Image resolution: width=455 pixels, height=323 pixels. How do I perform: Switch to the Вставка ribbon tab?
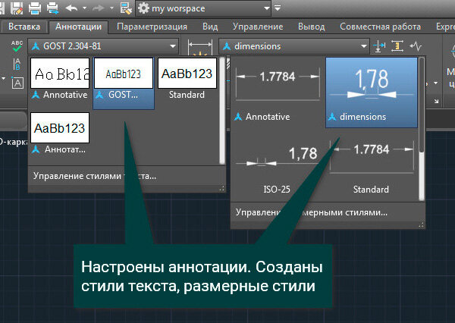point(24,27)
